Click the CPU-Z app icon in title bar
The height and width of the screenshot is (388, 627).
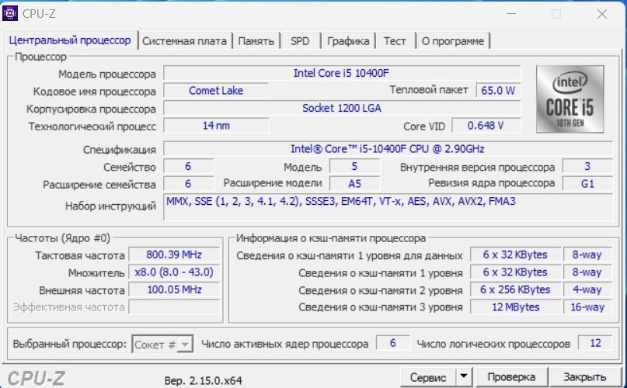pyautogui.click(x=10, y=13)
